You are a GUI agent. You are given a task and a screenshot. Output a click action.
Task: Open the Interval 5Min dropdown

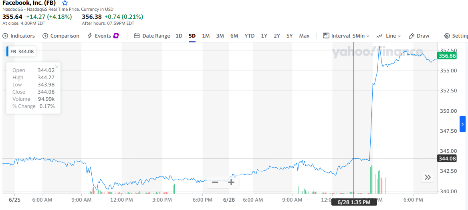(x=346, y=36)
